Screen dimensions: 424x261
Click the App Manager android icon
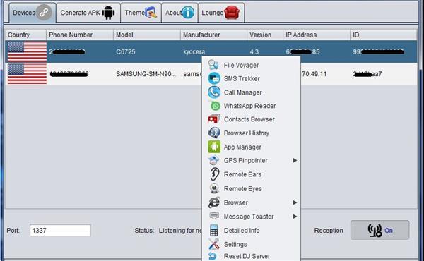[x=214, y=147]
